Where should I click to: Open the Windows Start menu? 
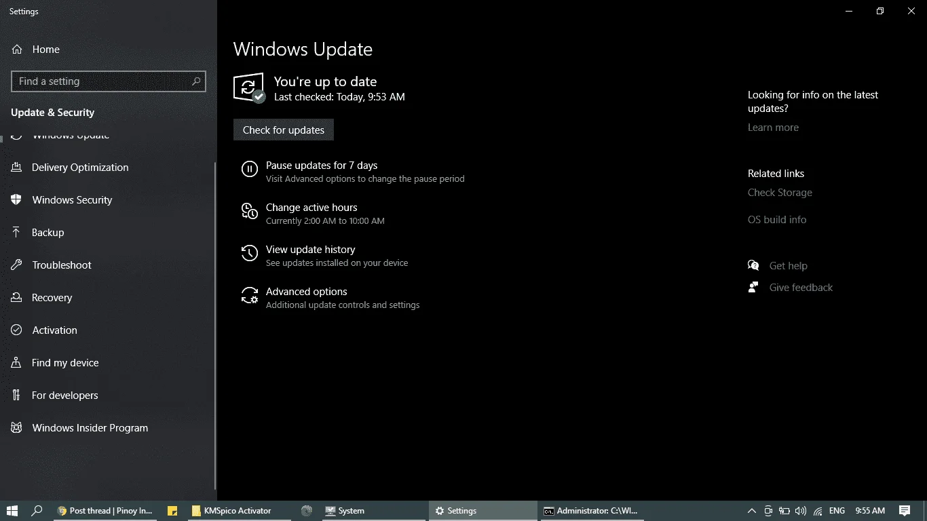[x=12, y=511]
